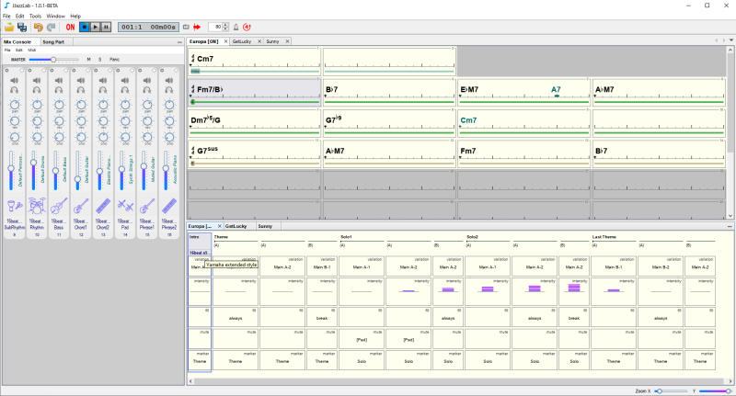The image size is (736, 396).
Task: Switch to the GetLucky song tab
Action: (x=241, y=41)
